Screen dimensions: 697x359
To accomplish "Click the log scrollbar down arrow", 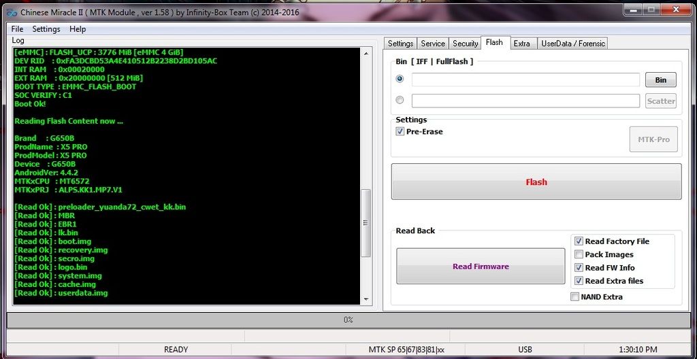I will (367, 298).
